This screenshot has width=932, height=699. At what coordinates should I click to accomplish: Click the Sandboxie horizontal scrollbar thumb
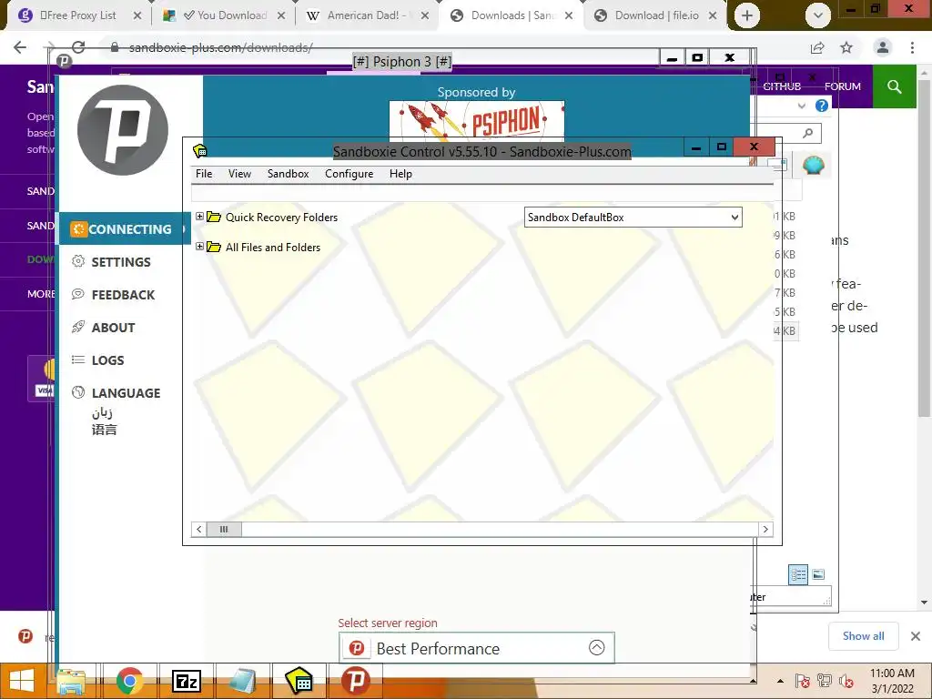[x=224, y=529]
